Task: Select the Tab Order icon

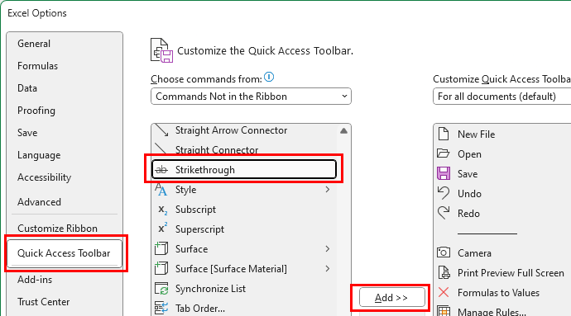Action: 161,308
